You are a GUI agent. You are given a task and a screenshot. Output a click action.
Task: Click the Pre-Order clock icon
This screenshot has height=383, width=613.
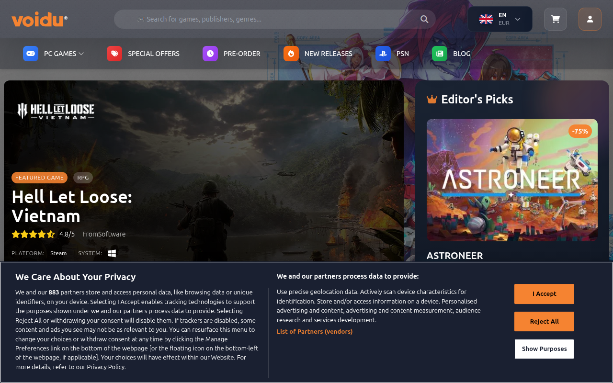(x=210, y=54)
